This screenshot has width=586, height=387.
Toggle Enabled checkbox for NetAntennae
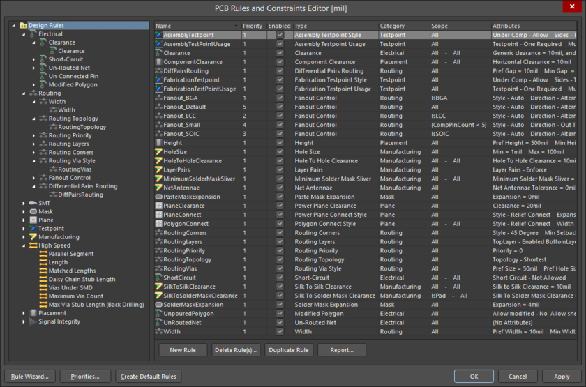click(x=280, y=188)
